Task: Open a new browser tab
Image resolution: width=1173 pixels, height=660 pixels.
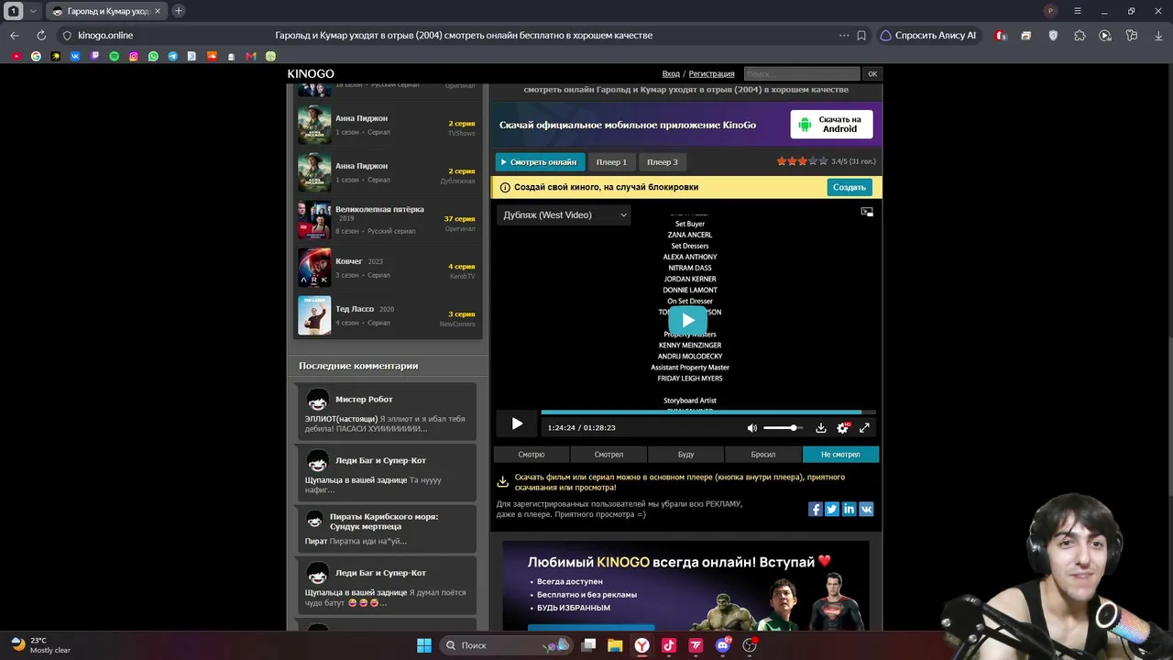Action: click(178, 11)
